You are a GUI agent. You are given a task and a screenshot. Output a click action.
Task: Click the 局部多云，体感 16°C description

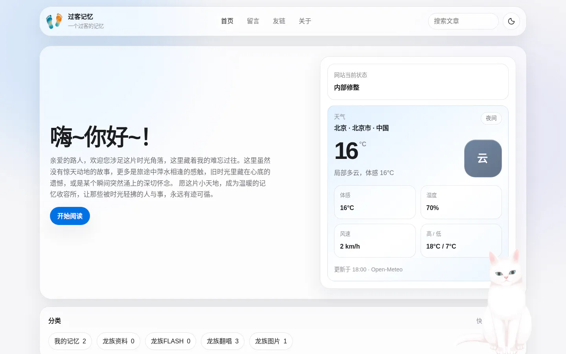click(364, 173)
